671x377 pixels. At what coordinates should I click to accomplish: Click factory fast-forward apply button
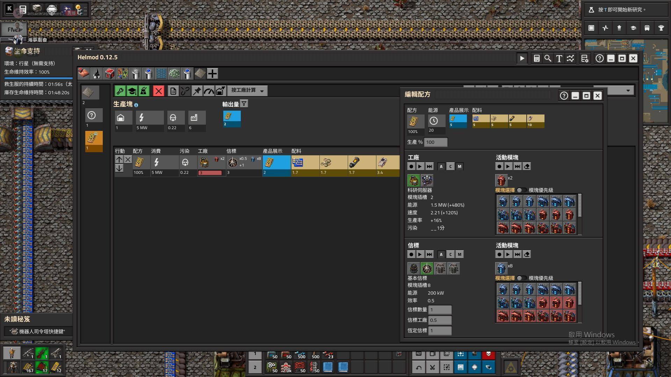(x=430, y=167)
